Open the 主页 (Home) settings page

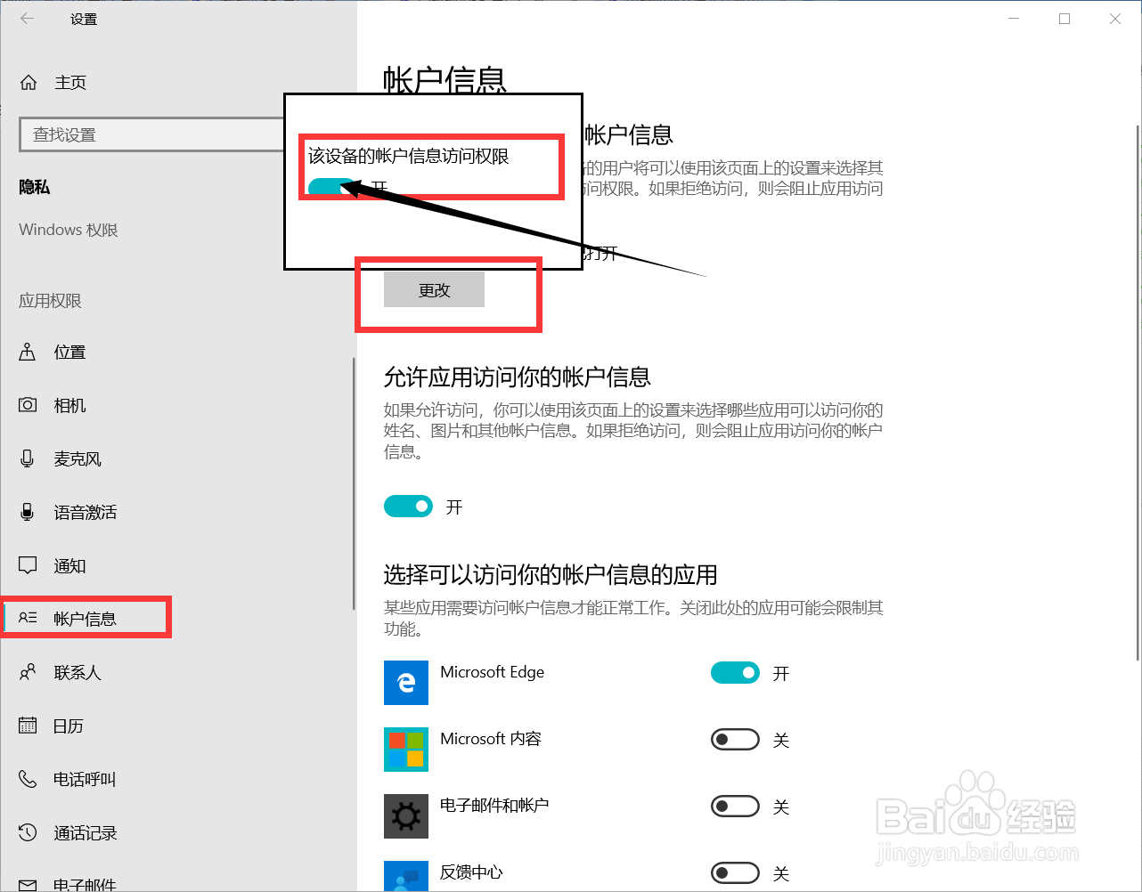55,82
